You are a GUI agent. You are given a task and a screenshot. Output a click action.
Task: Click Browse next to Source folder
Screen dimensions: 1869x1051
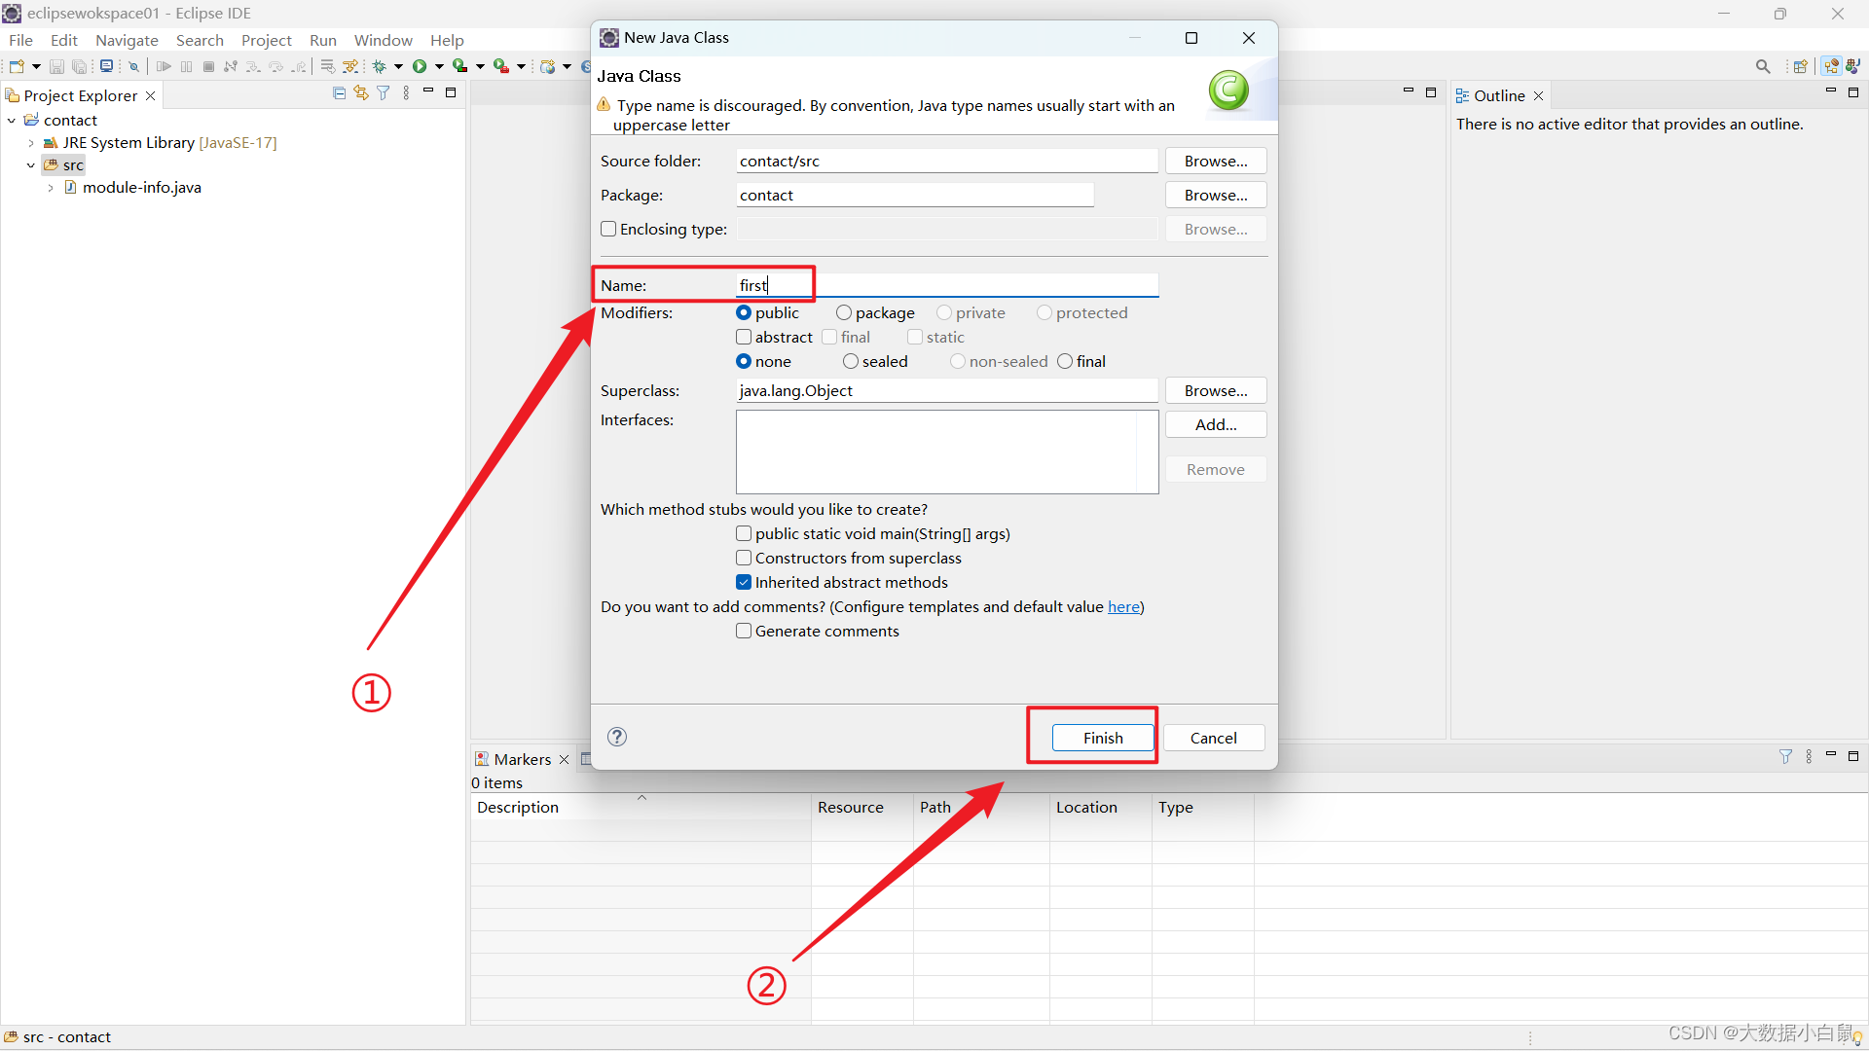coord(1216,161)
